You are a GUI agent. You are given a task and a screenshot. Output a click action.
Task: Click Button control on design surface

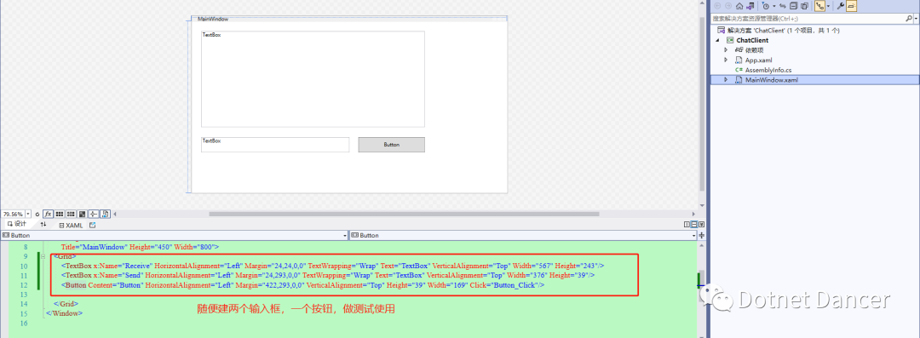click(x=391, y=145)
